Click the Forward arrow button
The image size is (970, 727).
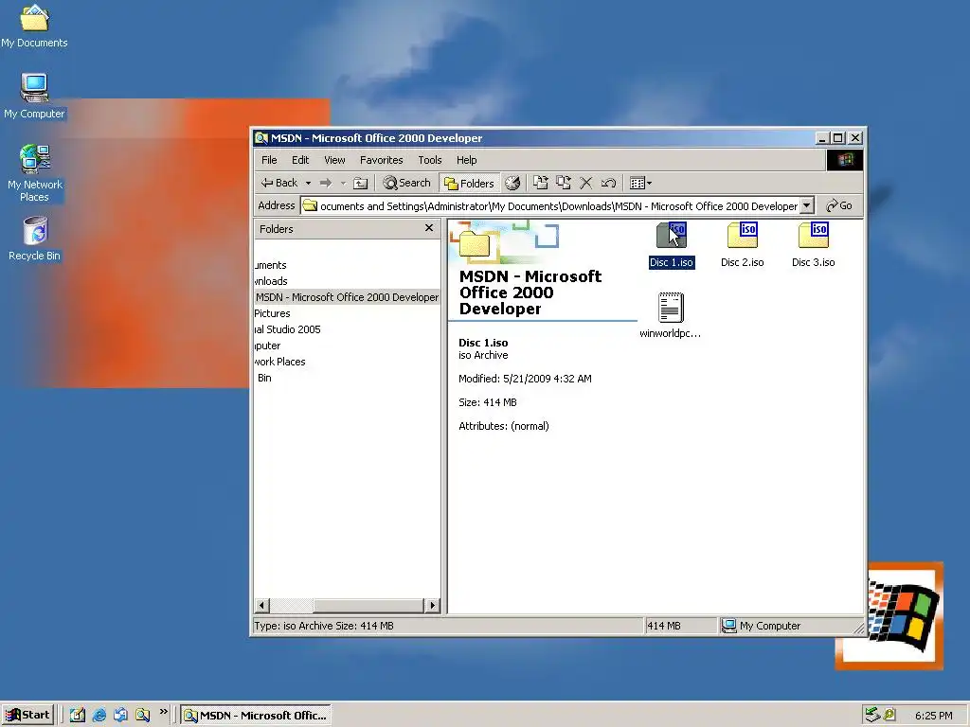pos(326,183)
